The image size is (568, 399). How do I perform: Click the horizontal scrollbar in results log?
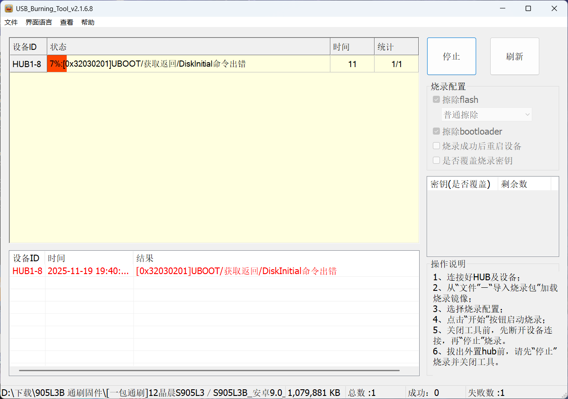click(x=209, y=370)
